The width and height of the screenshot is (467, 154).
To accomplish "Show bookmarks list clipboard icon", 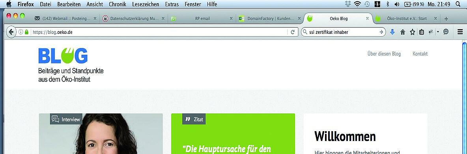I will [421, 32].
